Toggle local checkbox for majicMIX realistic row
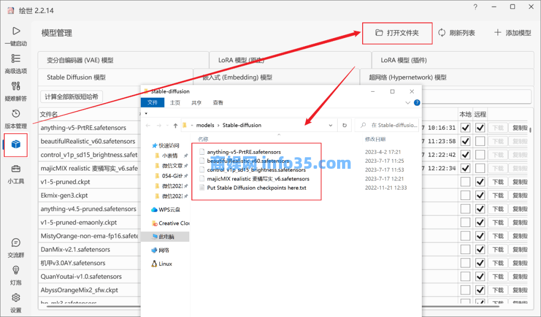The width and height of the screenshot is (541, 317). [465, 168]
